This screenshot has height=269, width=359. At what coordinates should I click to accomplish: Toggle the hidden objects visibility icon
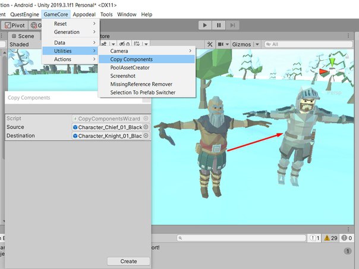click(x=124, y=44)
